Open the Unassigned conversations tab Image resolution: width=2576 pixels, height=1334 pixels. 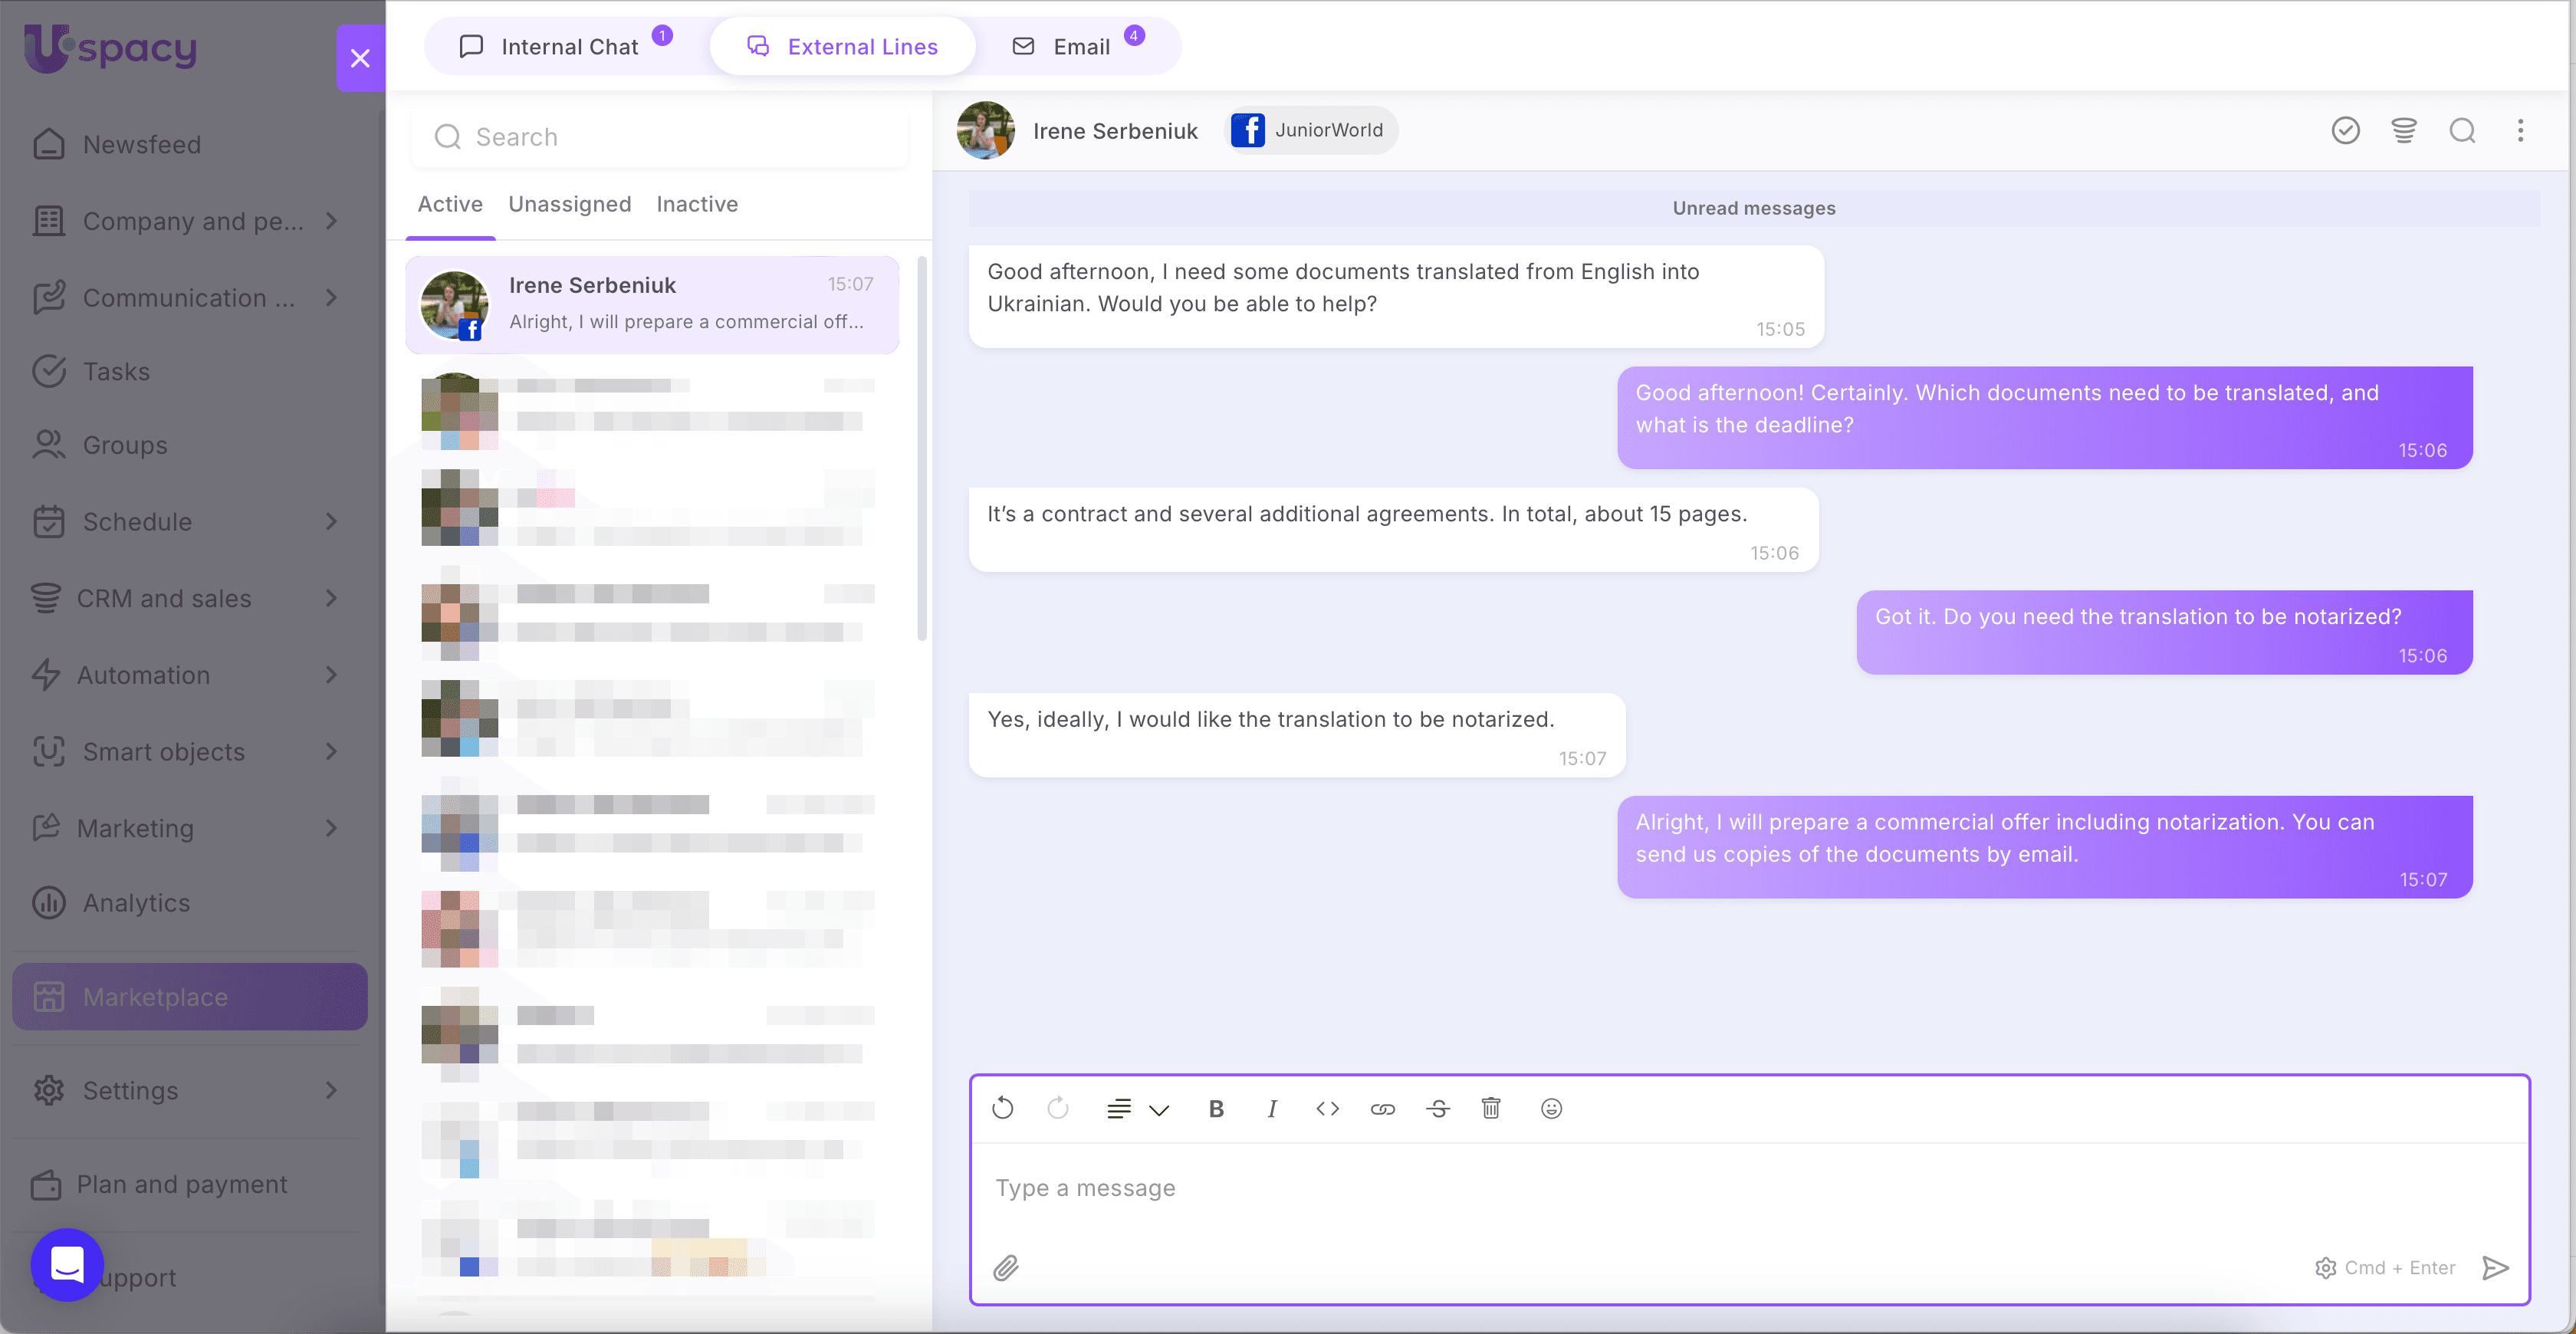point(569,204)
